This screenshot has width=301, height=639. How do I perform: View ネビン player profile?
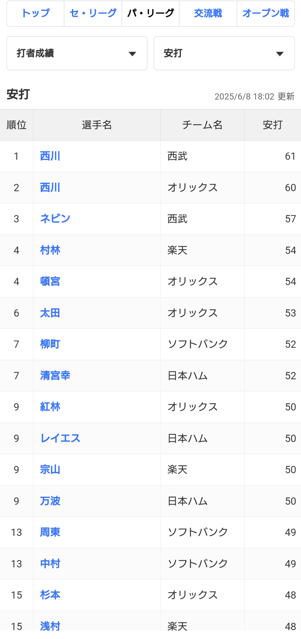coord(55,219)
